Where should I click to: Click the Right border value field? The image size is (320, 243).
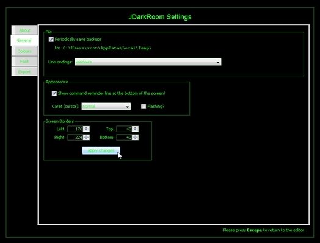(x=75, y=138)
